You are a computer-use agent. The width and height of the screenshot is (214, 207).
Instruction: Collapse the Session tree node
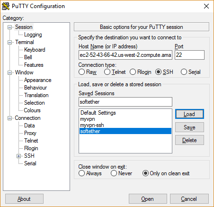10,27
